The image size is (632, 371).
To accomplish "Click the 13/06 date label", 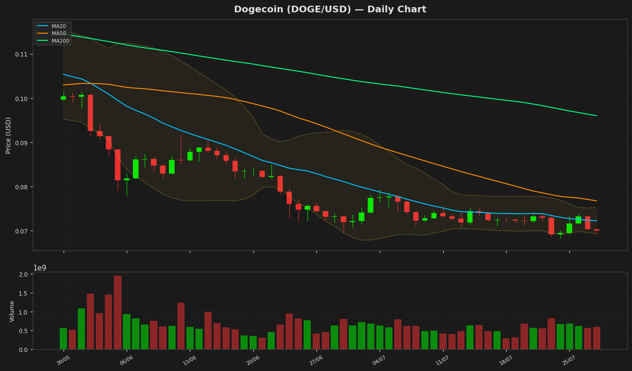I will [x=189, y=361].
